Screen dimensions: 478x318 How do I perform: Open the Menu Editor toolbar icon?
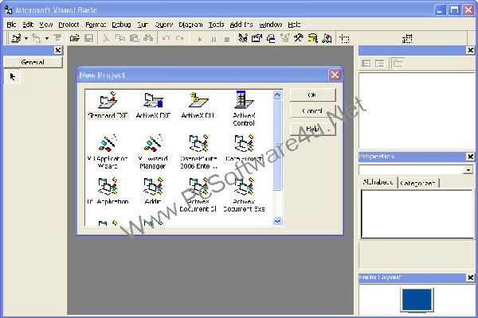57,38
